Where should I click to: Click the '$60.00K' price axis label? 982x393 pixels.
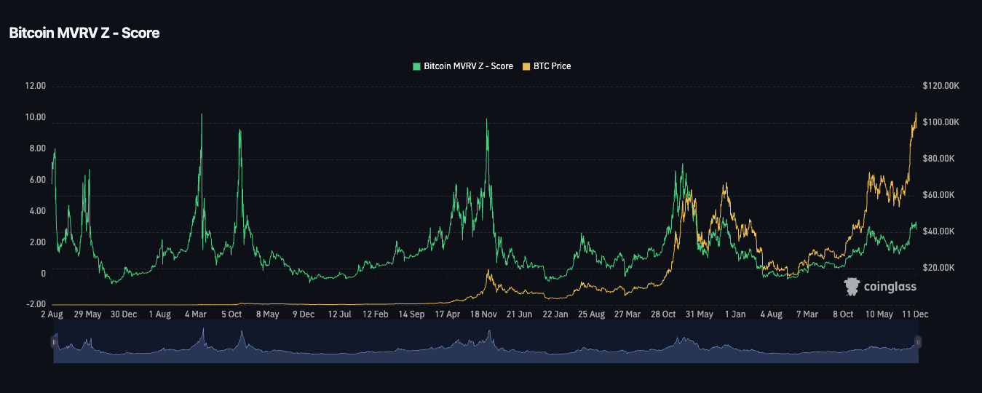pos(939,195)
